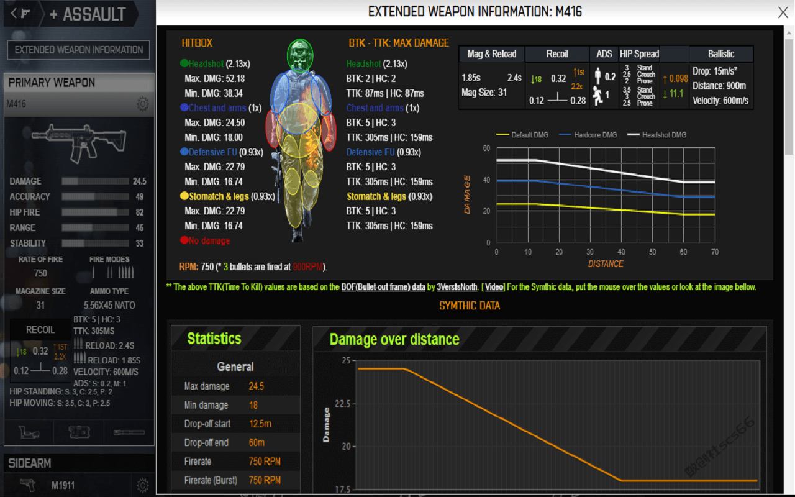The width and height of the screenshot is (795, 497).
Task: Click the green Headshot hitbox dot
Action: 184,63
